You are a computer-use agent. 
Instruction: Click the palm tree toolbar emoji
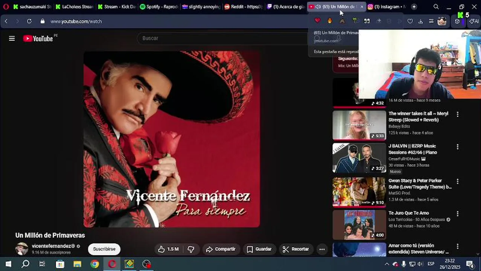(x=355, y=21)
